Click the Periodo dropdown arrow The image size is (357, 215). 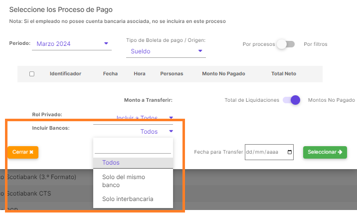(106, 43)
